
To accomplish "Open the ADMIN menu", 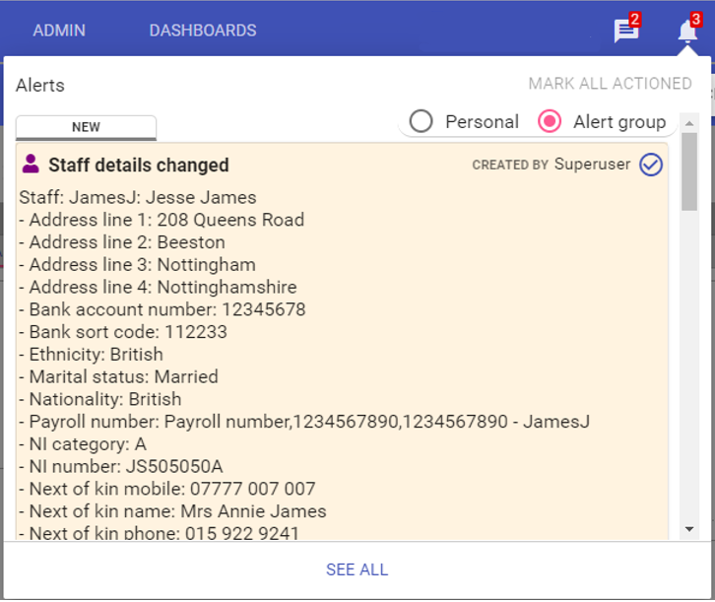I will click(59, 31).
